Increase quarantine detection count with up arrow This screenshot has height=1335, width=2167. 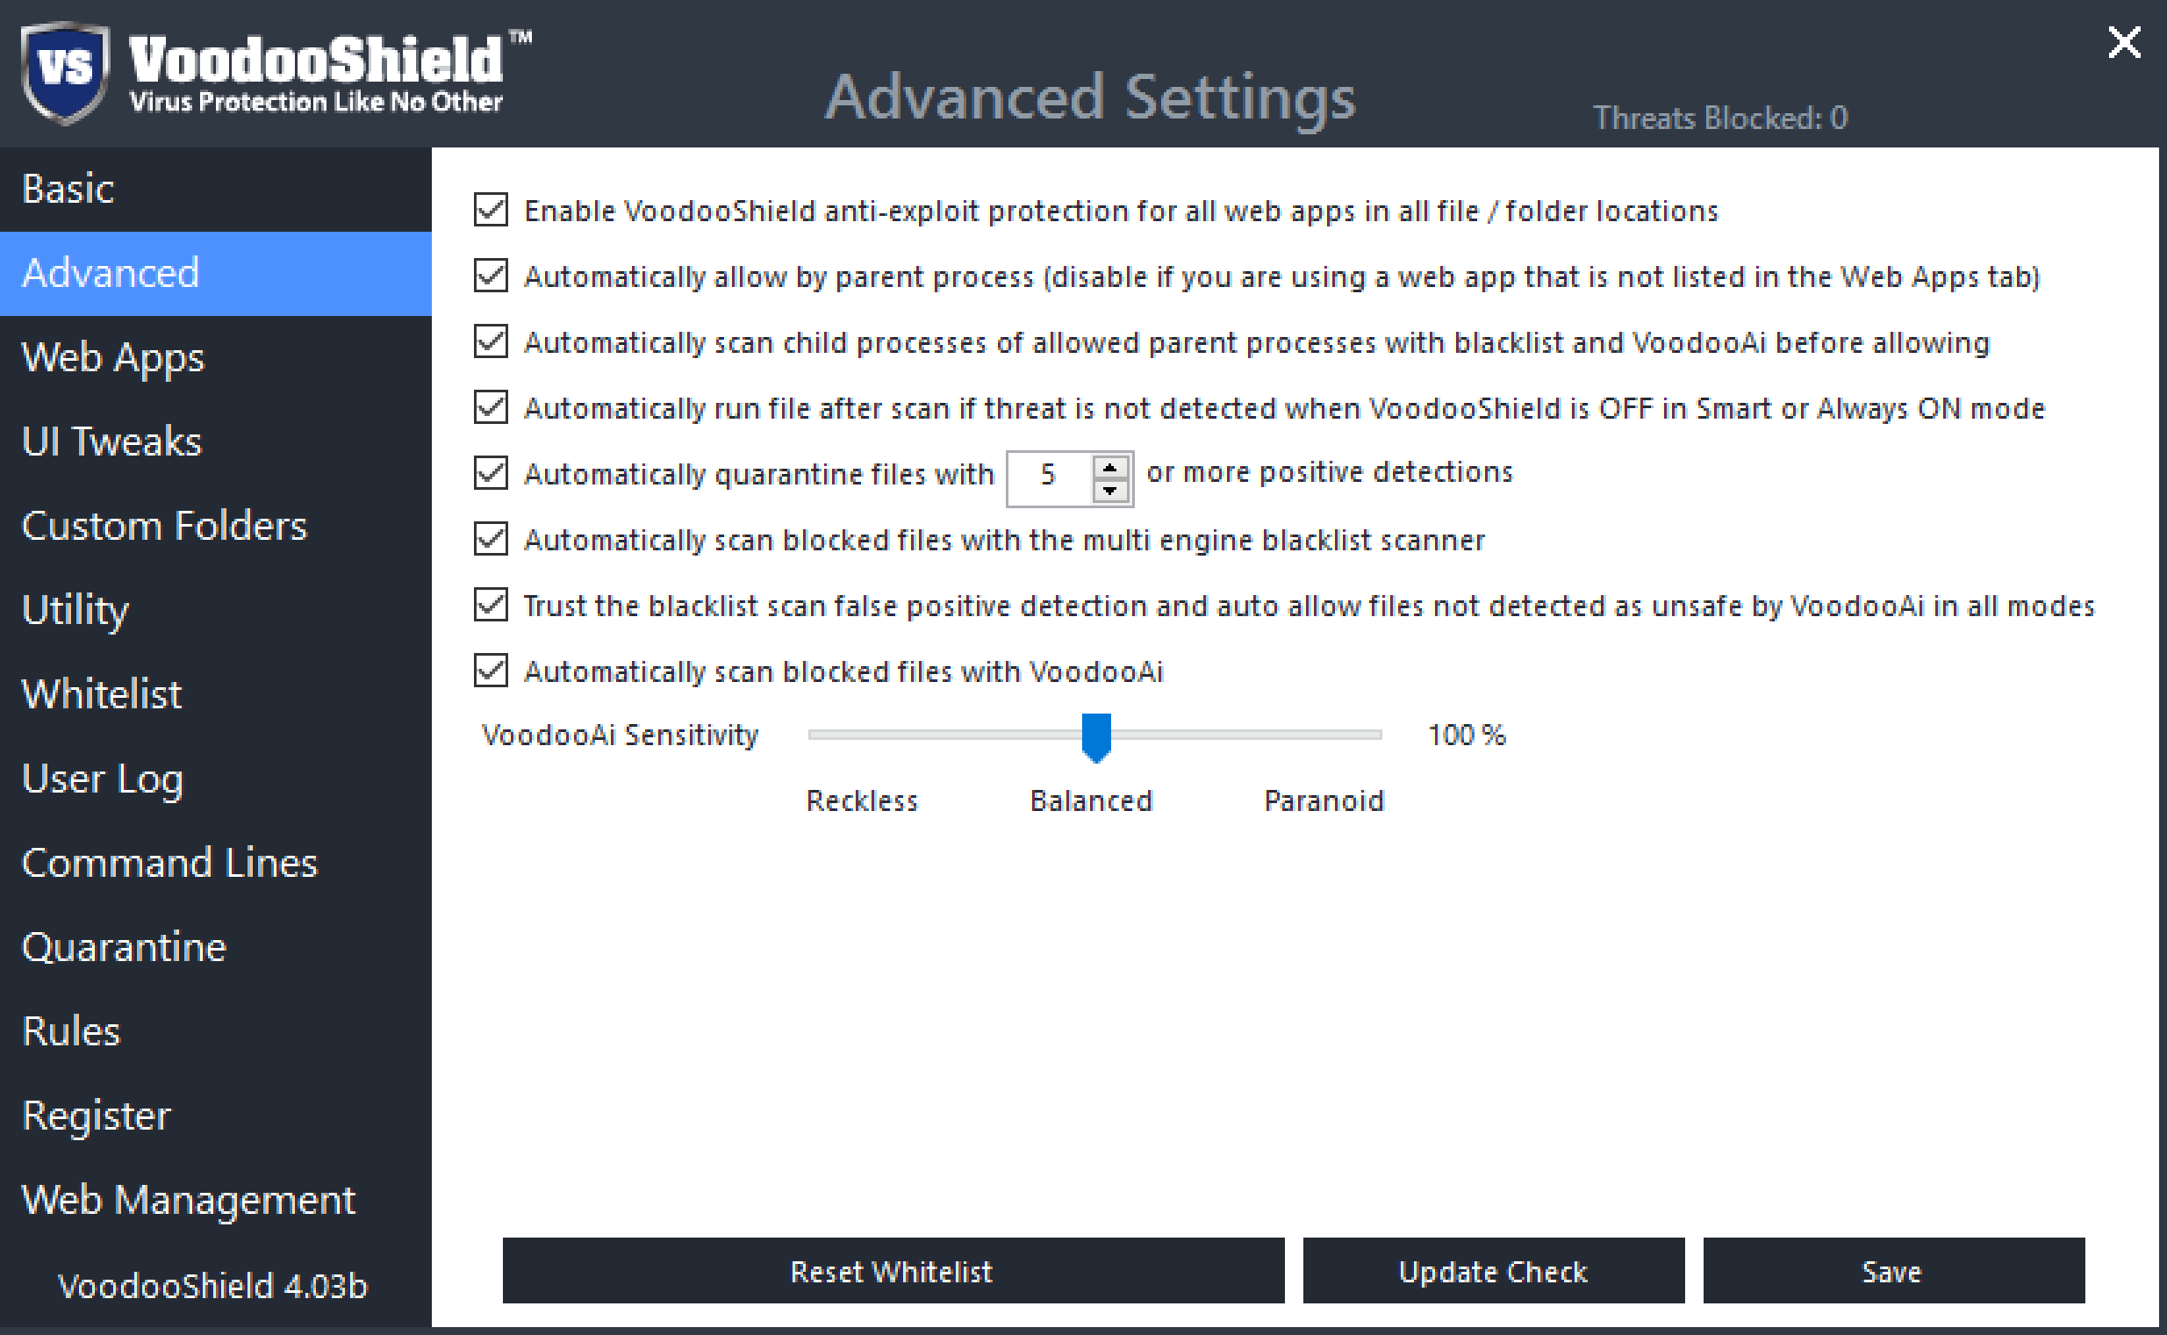(1109, 466)
